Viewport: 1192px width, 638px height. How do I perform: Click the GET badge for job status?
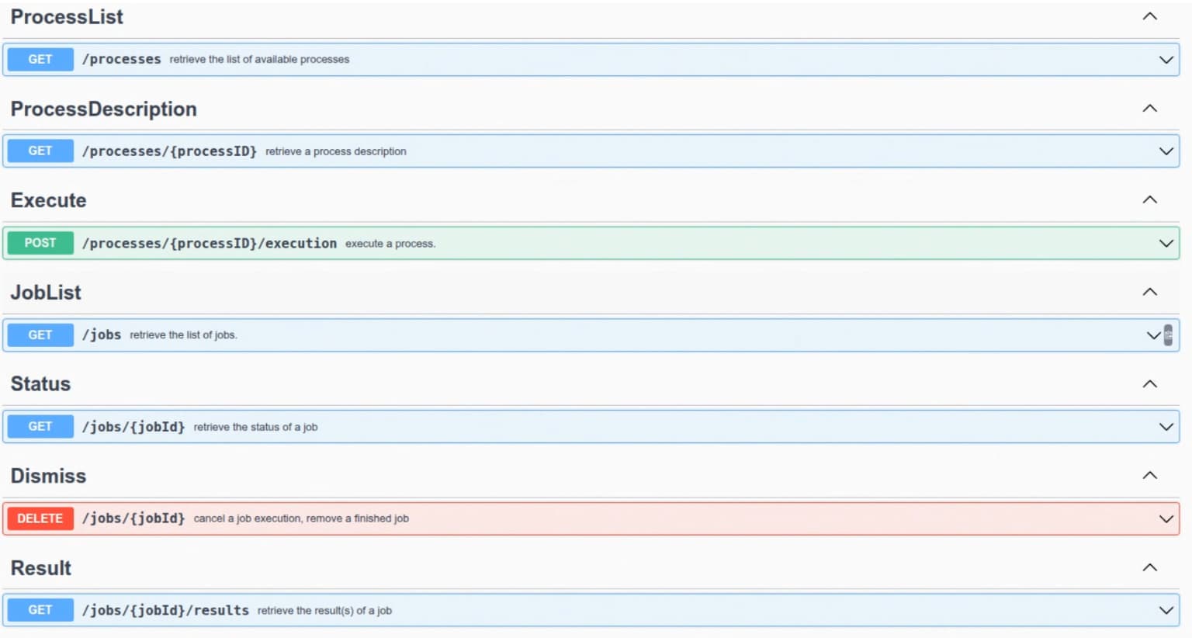tap(40, 426)
